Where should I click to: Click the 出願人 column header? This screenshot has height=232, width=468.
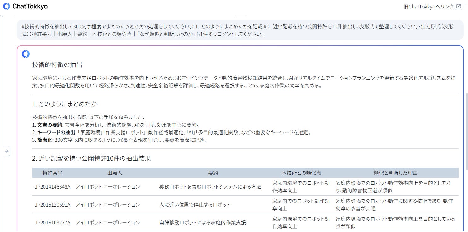point(115,173)
